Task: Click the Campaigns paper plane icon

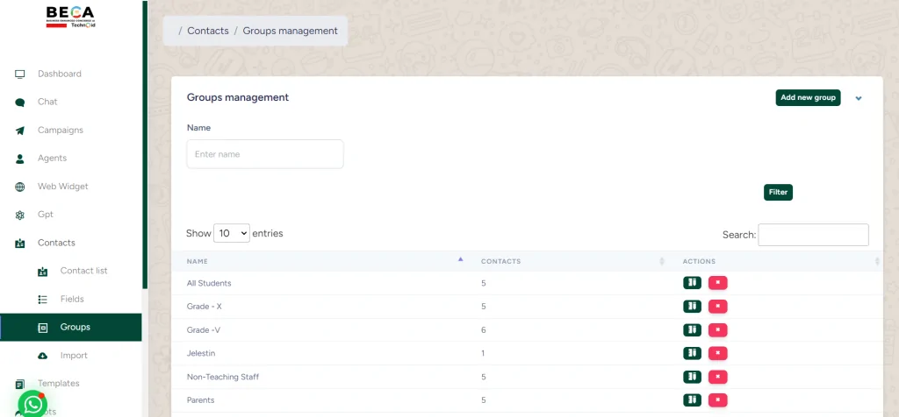Action: point(19,131)
